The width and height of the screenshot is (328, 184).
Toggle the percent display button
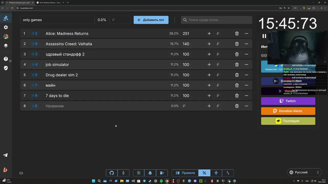(x=204, y=173)
